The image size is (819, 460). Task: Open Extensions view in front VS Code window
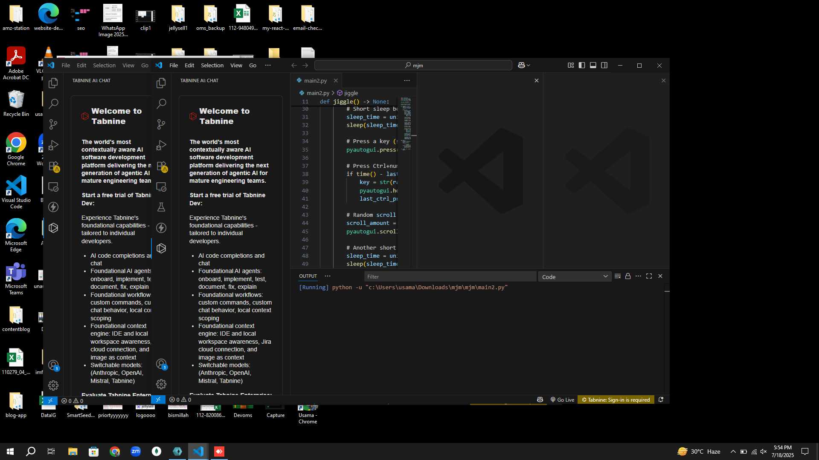click(x=161, y=166)
